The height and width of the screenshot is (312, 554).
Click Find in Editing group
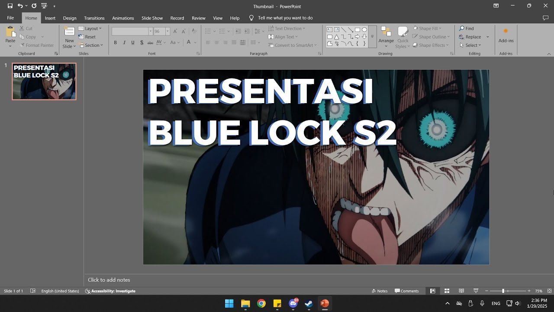coord(467,29)
